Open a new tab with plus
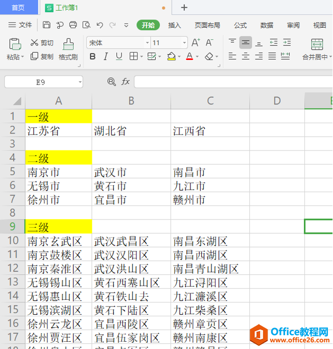Viewport: 333px width, 349px height. 184,8
